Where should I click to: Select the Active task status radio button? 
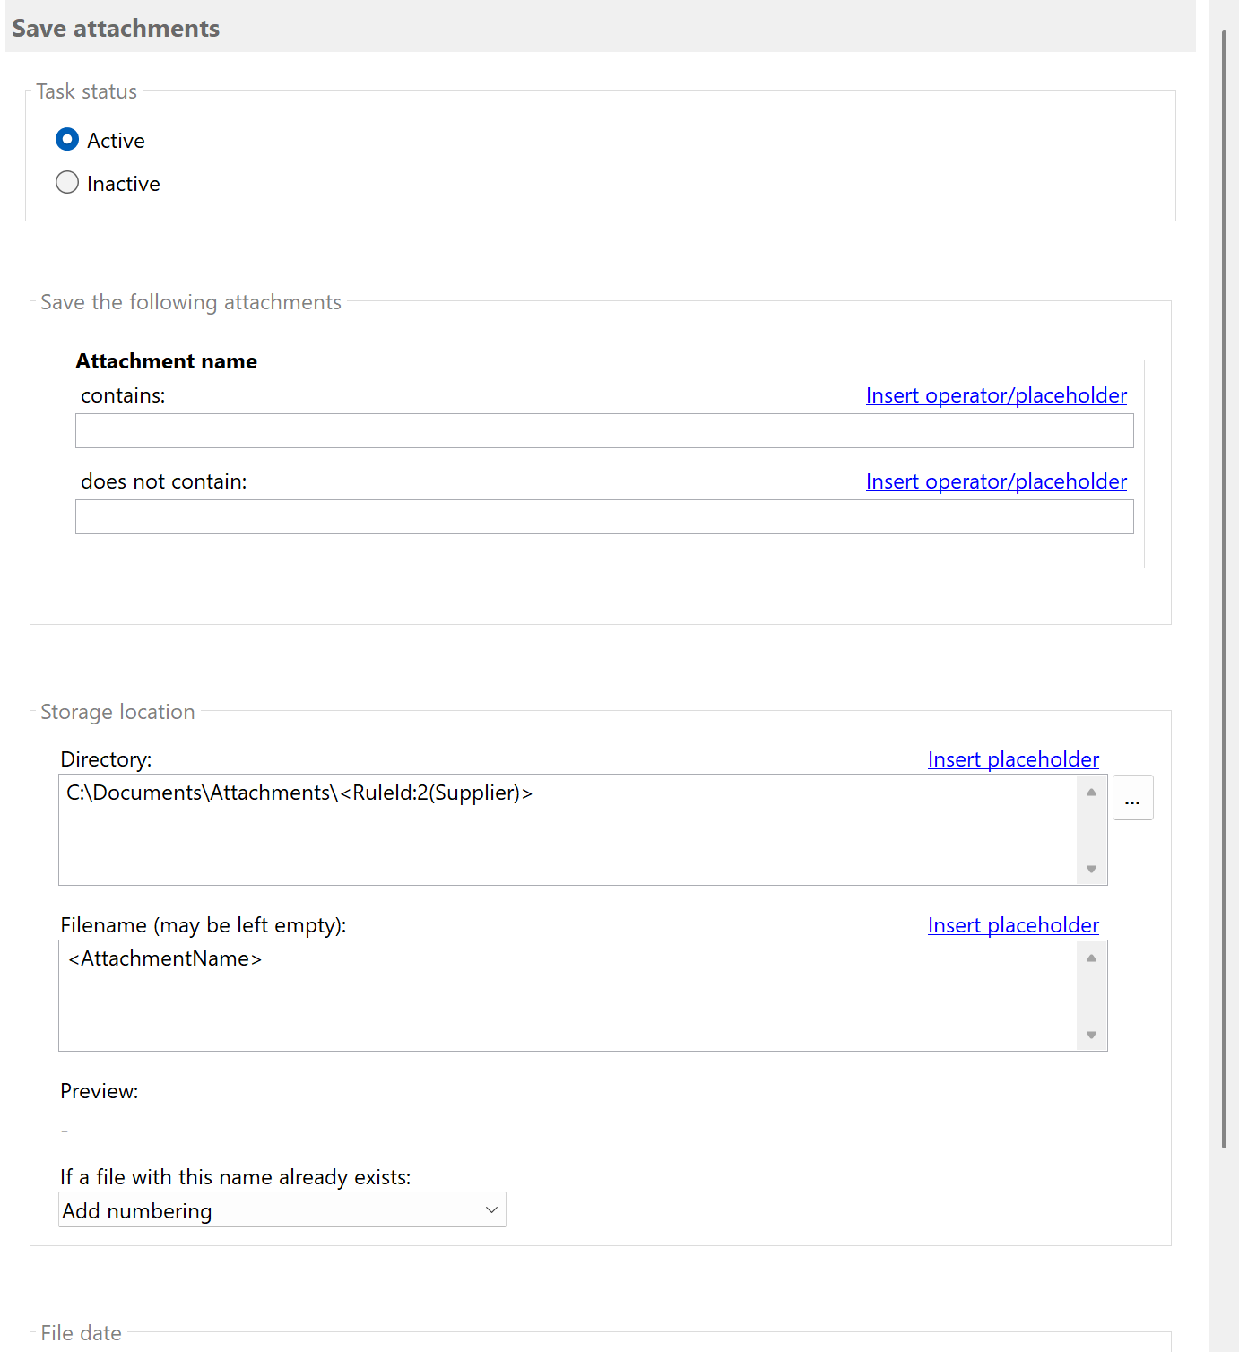click(67, 139)
